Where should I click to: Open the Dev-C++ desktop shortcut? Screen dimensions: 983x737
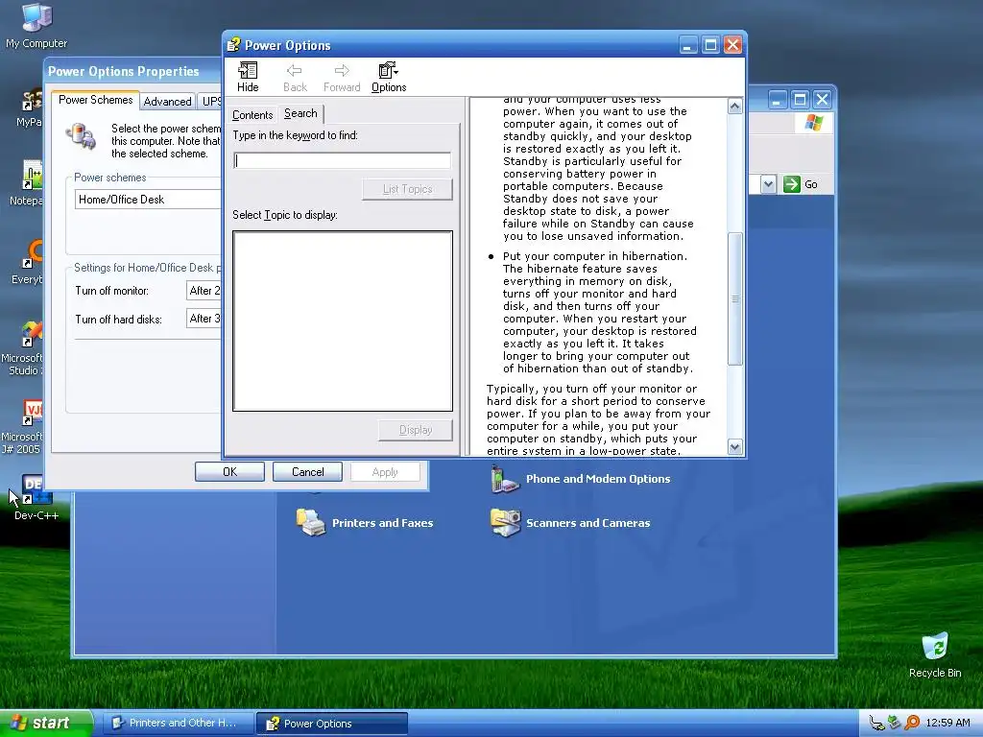pyautogui.click(x=36, y=490)
